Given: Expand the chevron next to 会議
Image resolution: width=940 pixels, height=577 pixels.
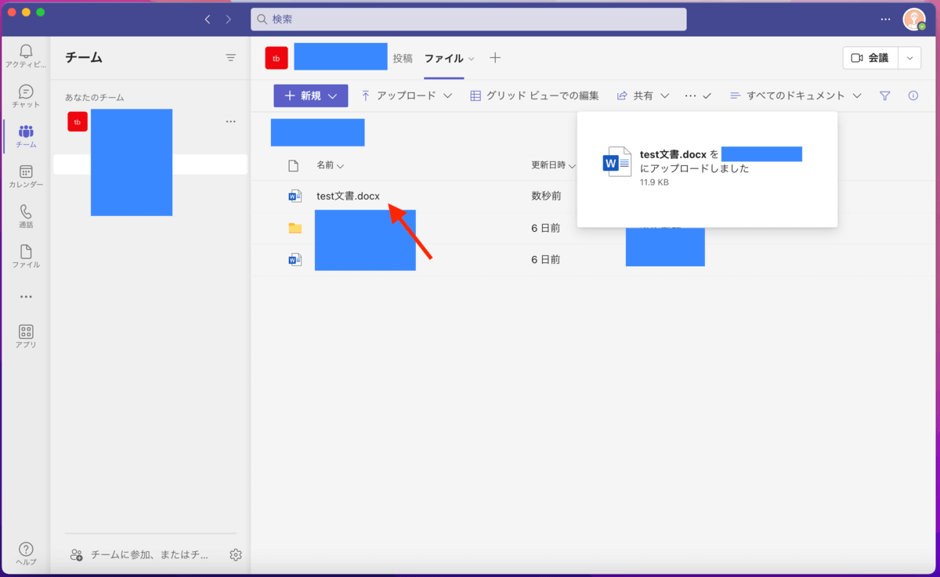Looking at the screenshot, I should pyautogui.click(x=908, y=58).
